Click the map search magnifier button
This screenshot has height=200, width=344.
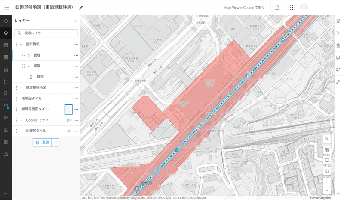(x=327, y=139)
